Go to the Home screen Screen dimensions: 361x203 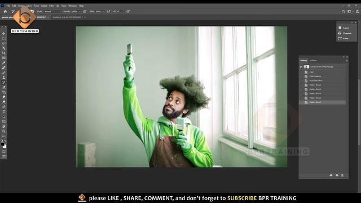coord(5,11)
